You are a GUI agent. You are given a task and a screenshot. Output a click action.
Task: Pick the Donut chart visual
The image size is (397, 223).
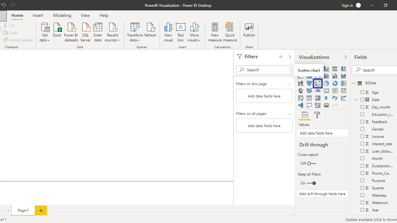tap(335, 83)
